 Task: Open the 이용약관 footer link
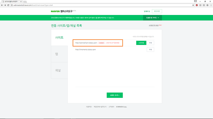(89, 107)
